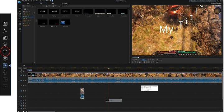
Task: Open Subtitle room icon in enlarged inset
Action: pyautogui.click(x=5, y=86)
